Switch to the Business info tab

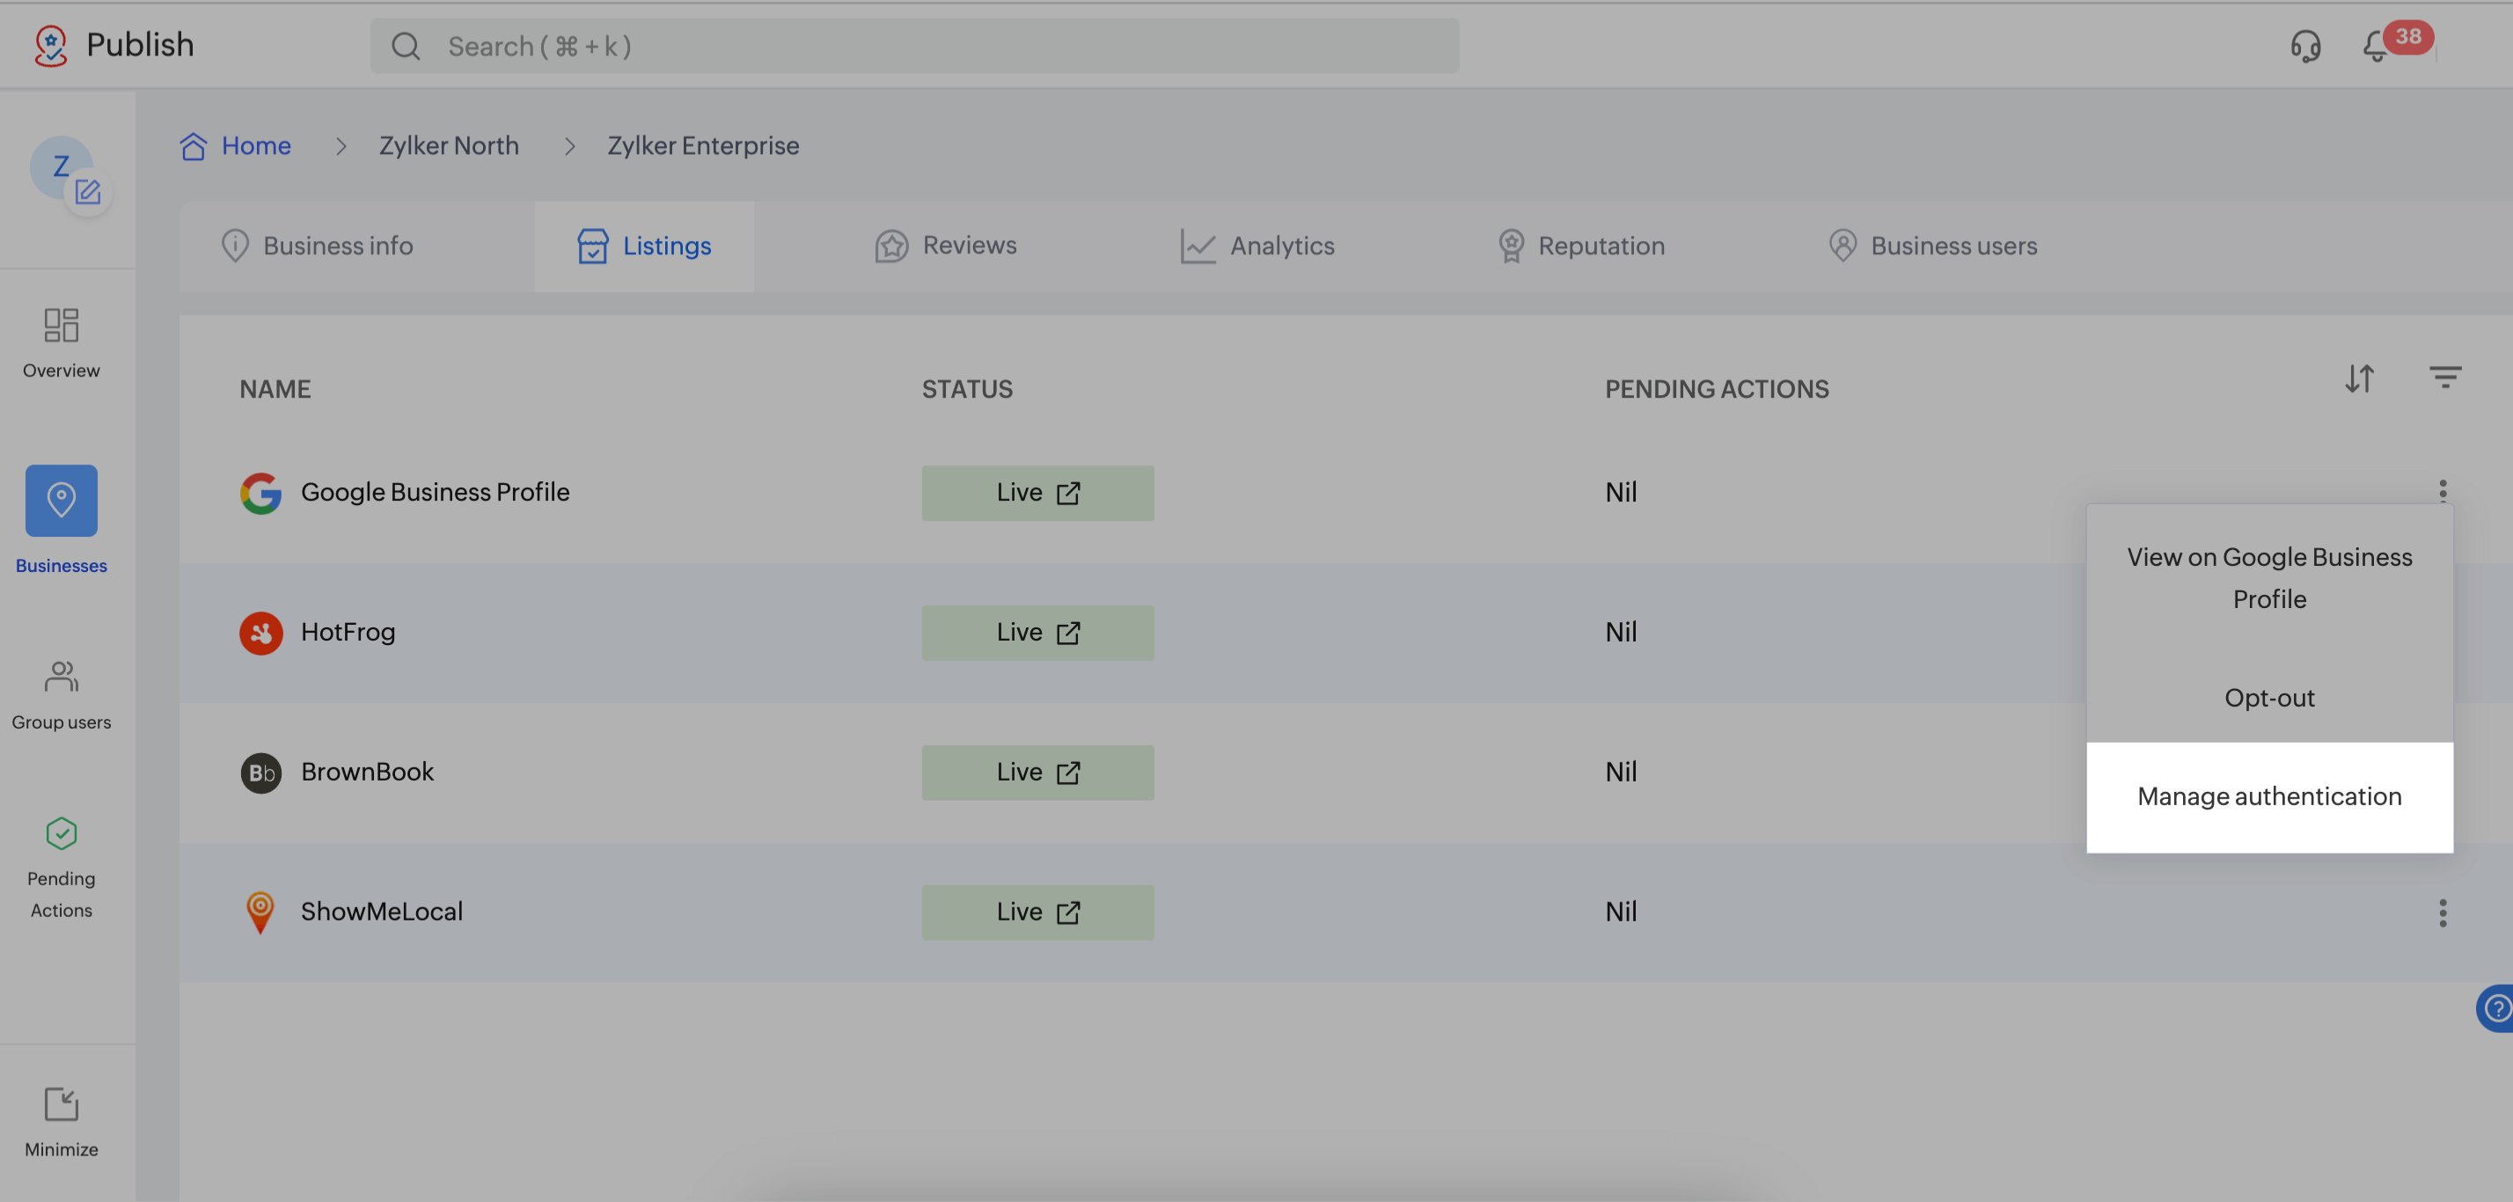pos(317,246)
